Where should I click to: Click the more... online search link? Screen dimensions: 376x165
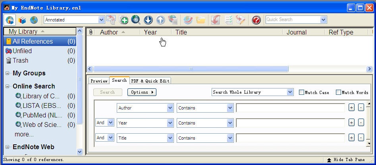click(24, 134)
